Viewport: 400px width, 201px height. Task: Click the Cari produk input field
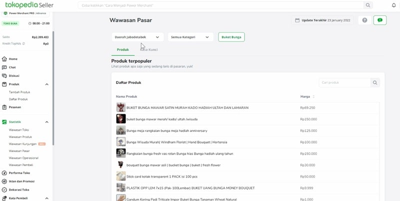(344, 82)
